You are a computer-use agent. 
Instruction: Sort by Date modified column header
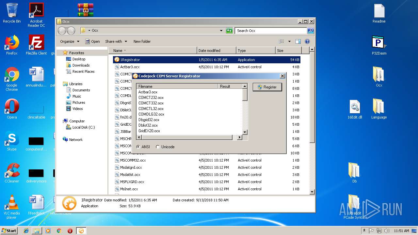coord(217,51)
